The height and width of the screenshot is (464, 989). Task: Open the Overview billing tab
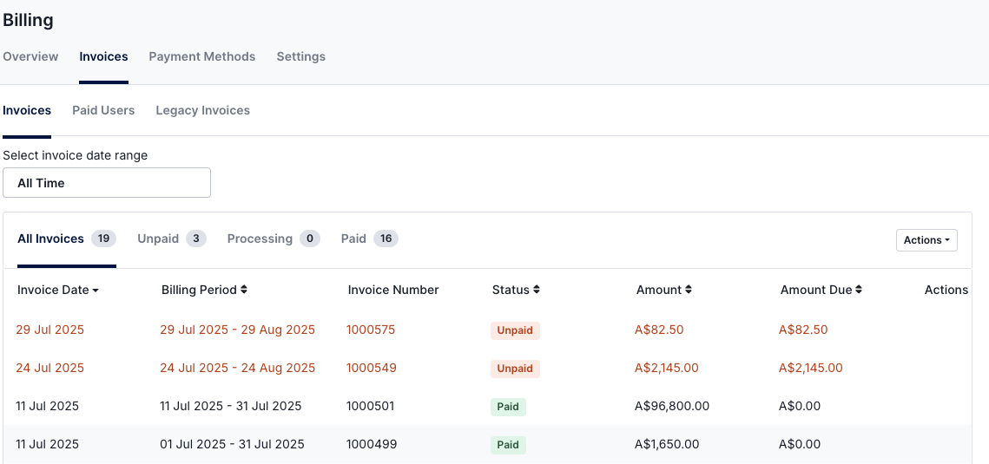[x=30, y=56]
